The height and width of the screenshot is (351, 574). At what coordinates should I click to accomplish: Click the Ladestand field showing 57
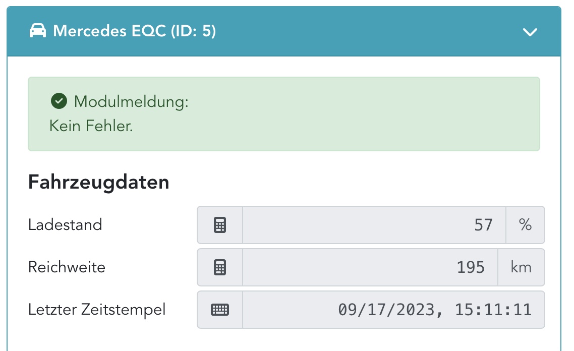click(374, 225)
